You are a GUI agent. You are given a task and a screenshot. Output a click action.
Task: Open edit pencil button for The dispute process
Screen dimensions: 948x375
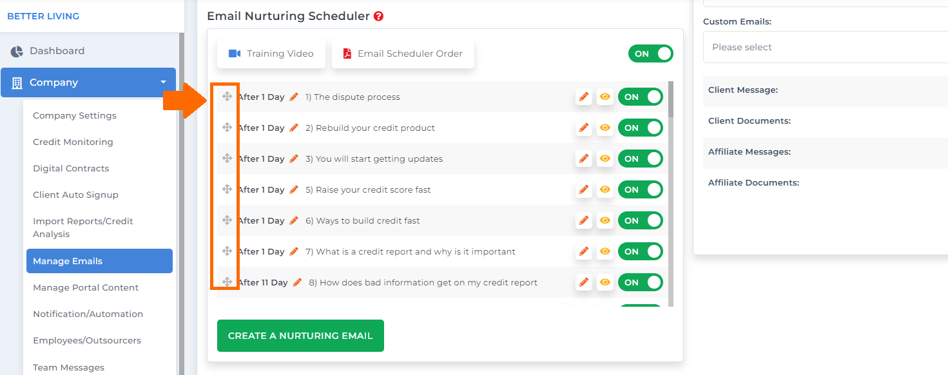pos(584,97)
